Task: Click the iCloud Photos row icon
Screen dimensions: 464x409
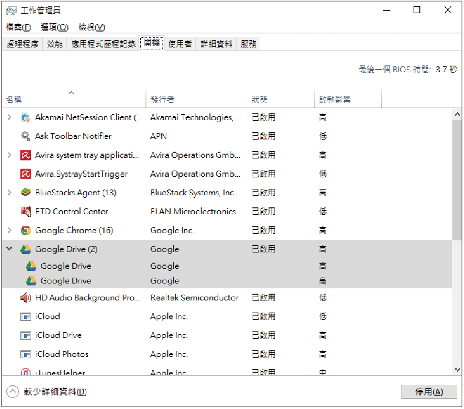Action: click(26, 355)
